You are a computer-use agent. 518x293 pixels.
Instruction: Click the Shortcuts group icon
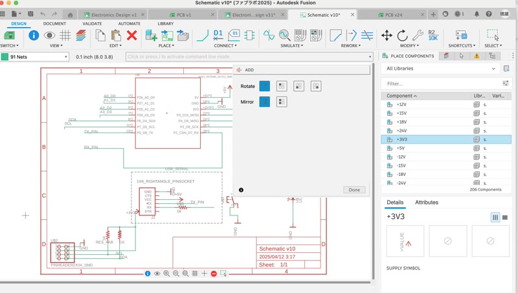(461, 35)
